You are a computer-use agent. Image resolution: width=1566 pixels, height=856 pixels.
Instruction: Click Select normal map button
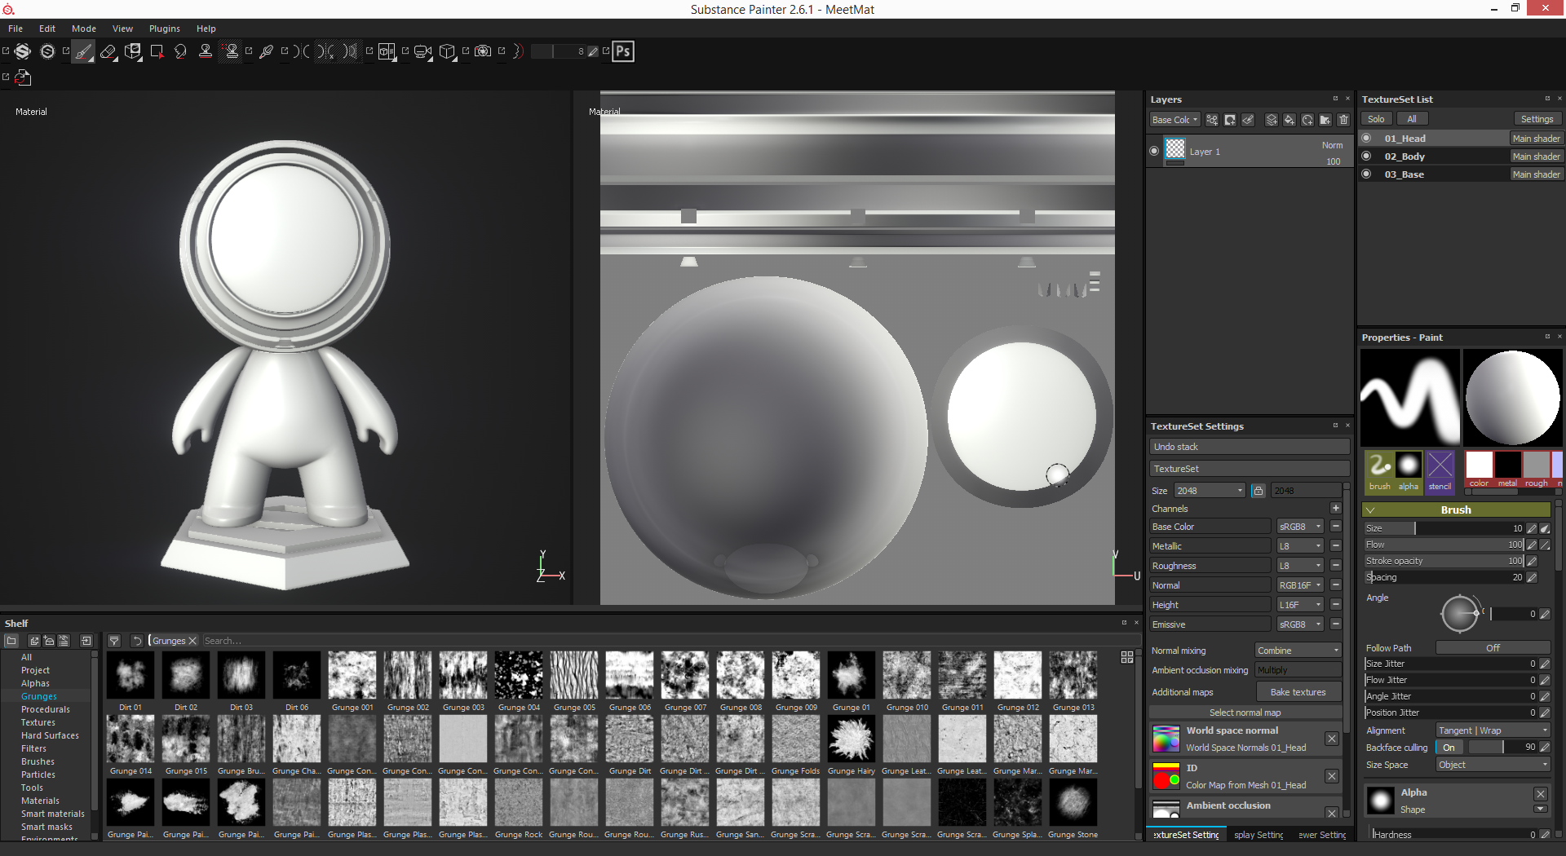(1245, 713)
